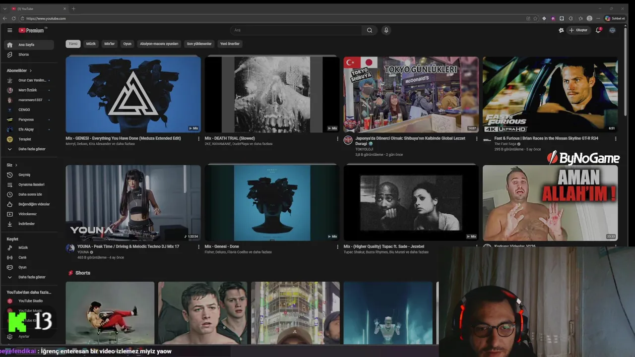
Task: Open Efe Akçay subscription channel
Action: point(30,129)
